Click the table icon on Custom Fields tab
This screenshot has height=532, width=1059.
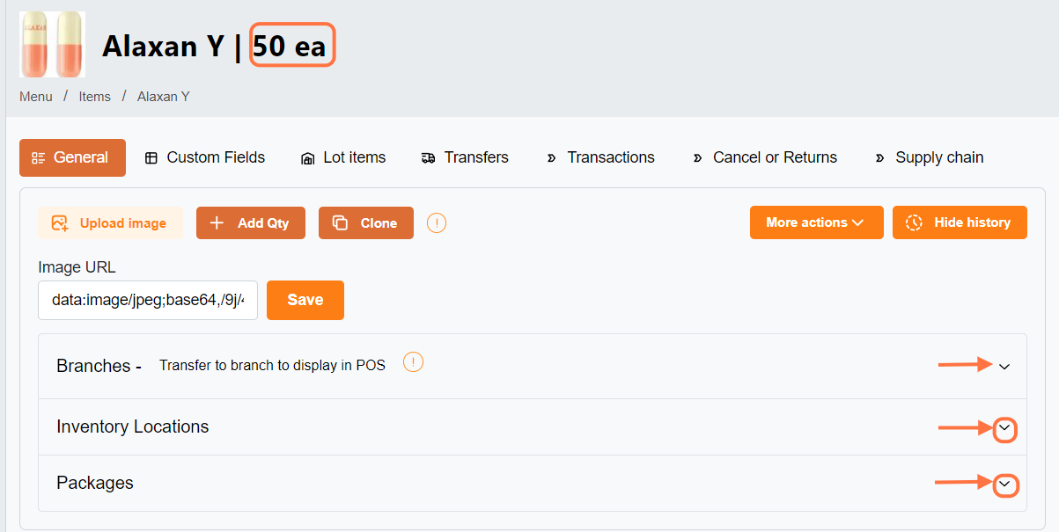click(151, 158)
